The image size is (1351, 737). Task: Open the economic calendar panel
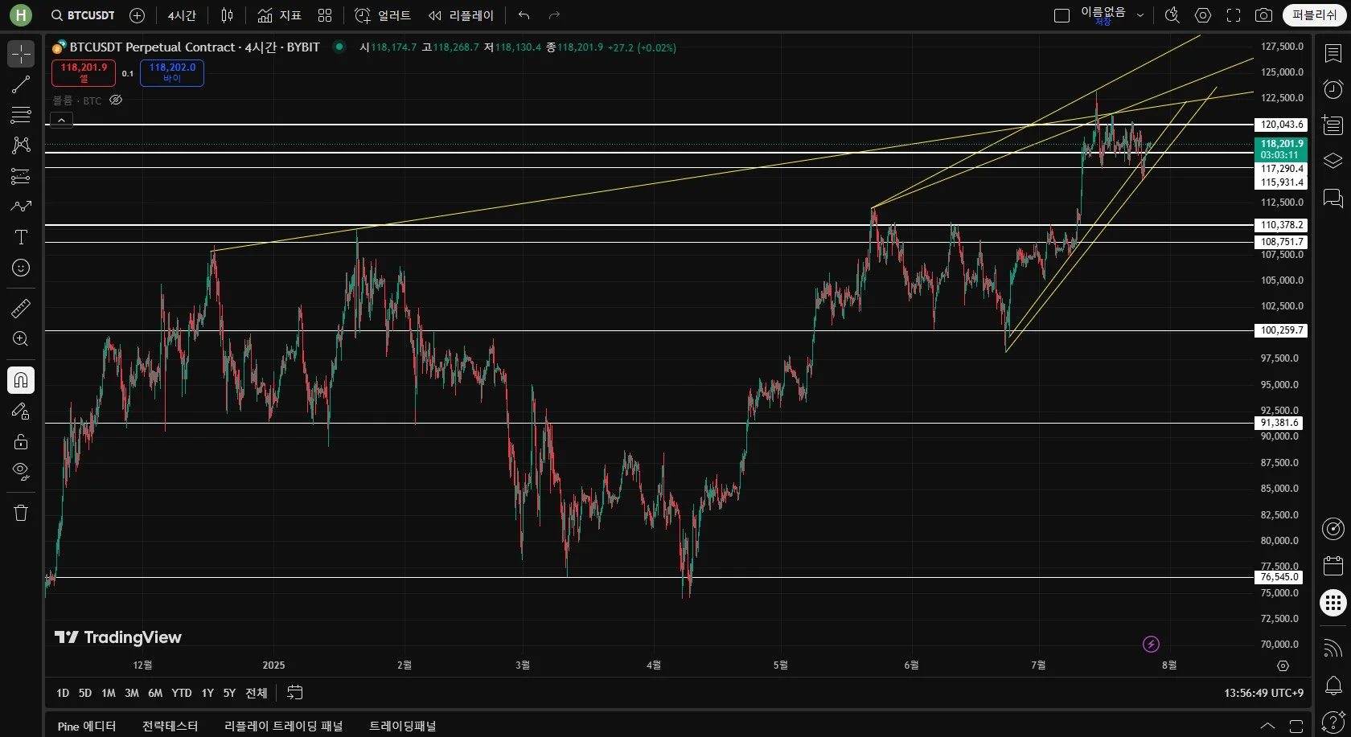[1333, 566]
